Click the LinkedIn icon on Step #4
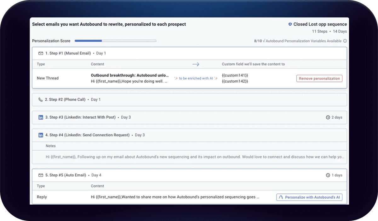Viewport: 378px width, 221px height. coord(40,135)
